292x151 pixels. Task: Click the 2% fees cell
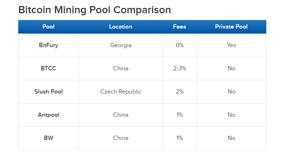[180, 92]
